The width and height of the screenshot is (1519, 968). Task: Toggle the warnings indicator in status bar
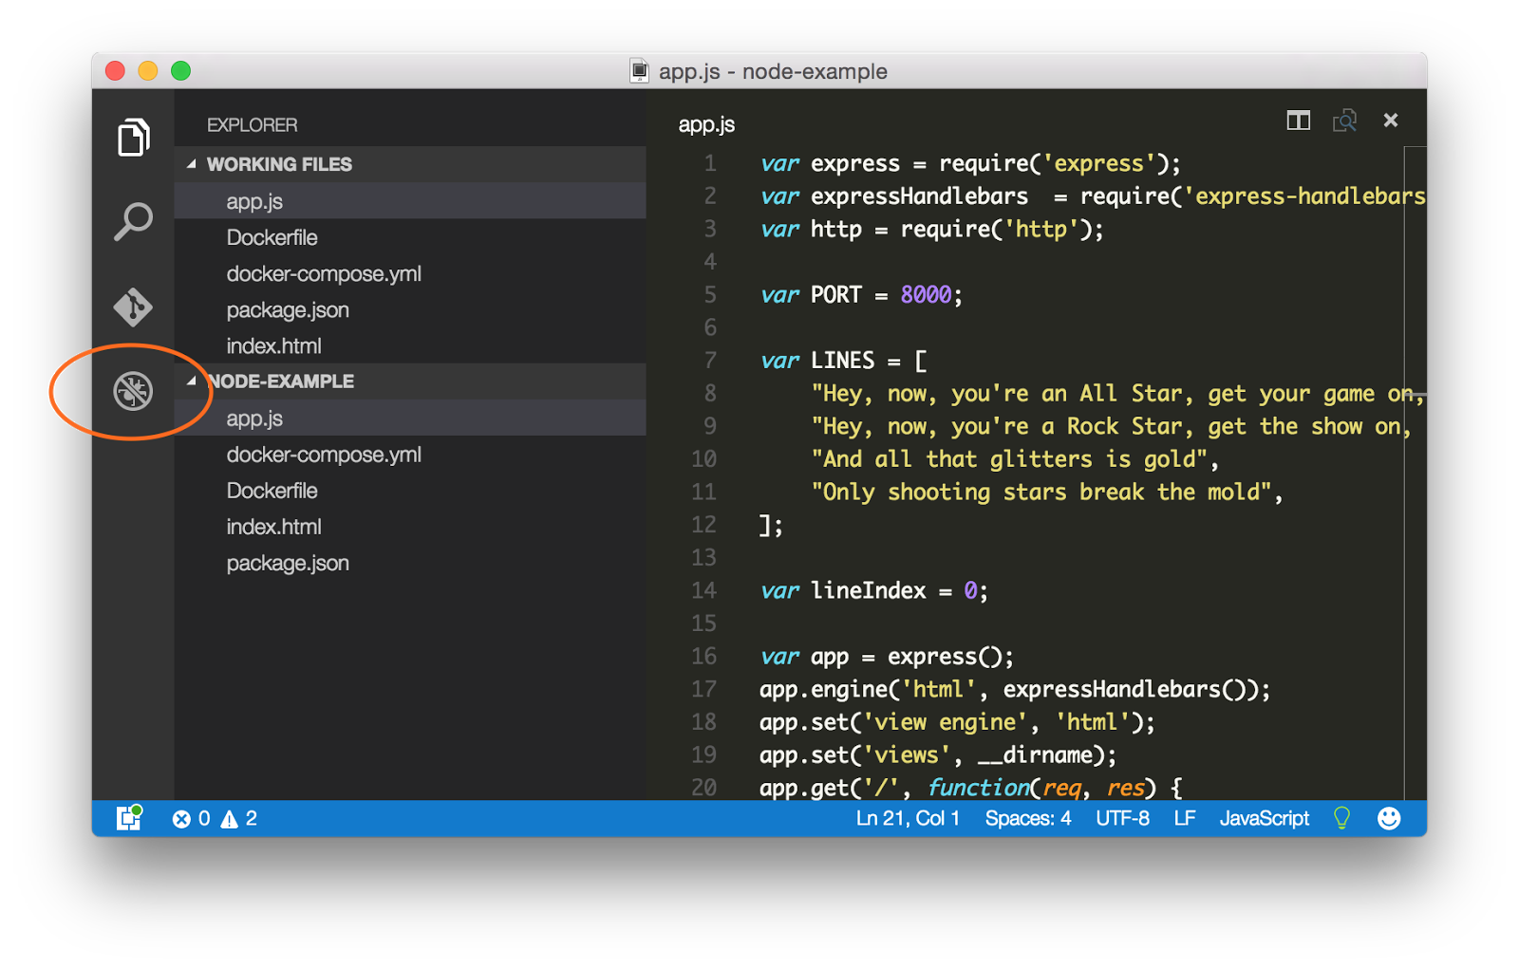237,817
